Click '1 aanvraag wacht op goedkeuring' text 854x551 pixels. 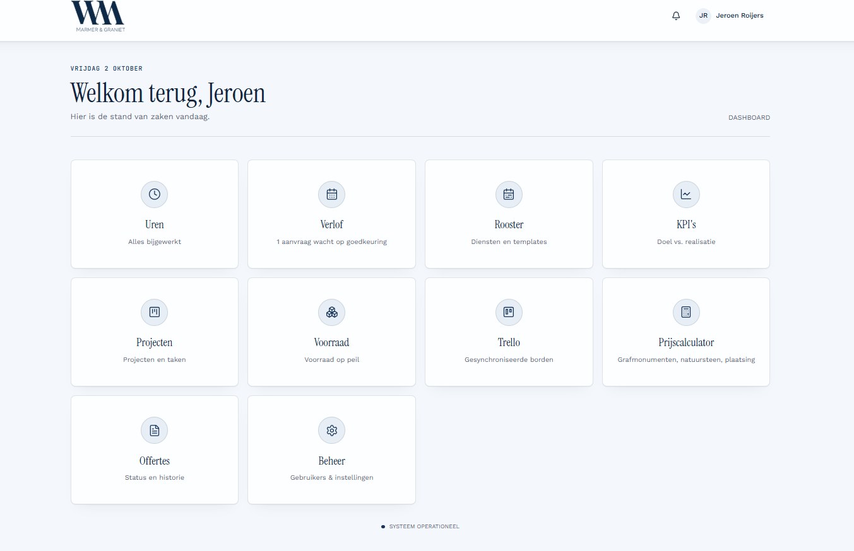(x=332, y=241)
